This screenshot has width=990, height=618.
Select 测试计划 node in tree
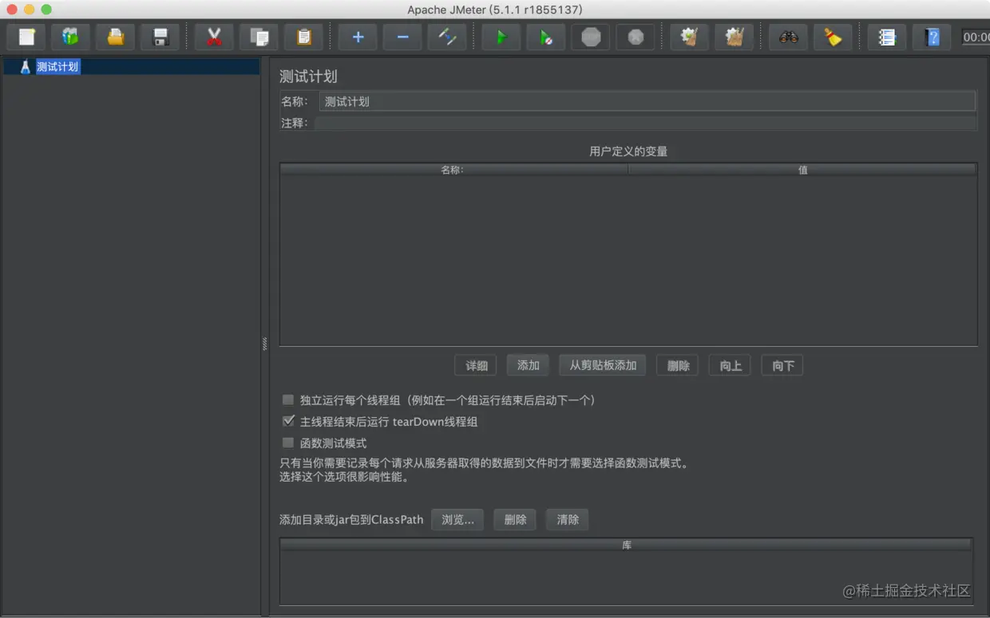57,67
